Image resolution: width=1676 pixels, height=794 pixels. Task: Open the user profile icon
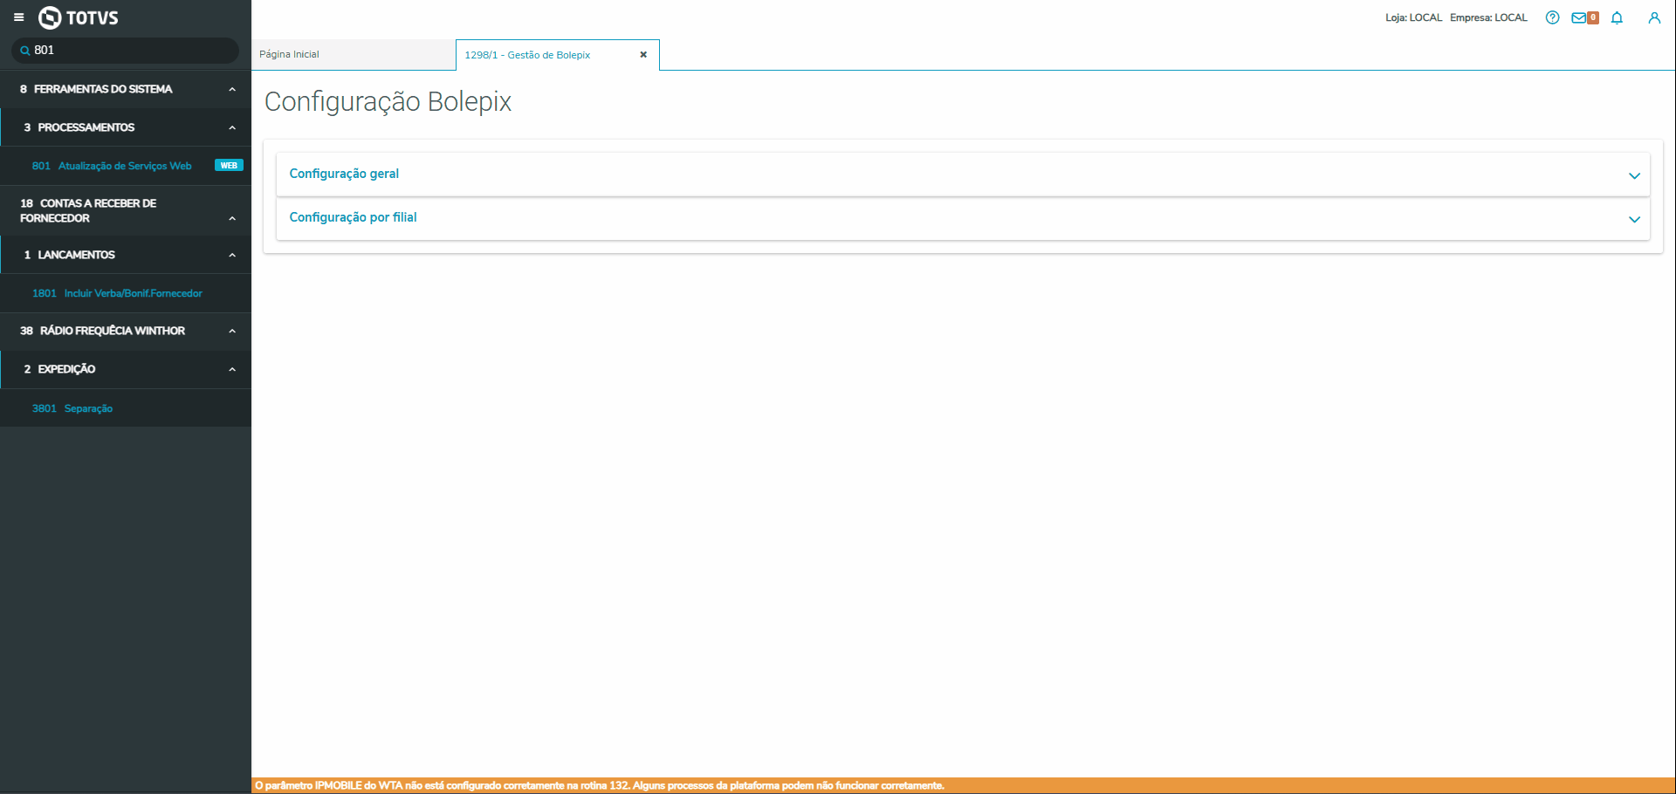1654,17
